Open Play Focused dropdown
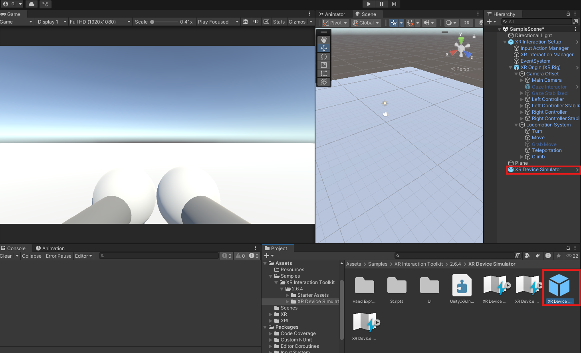This screenshot has height=353, width=581. pyautogui.click(x=218, y=22)
